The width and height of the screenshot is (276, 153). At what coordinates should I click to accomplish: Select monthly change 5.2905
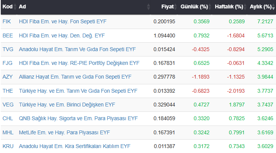(265, 49)
